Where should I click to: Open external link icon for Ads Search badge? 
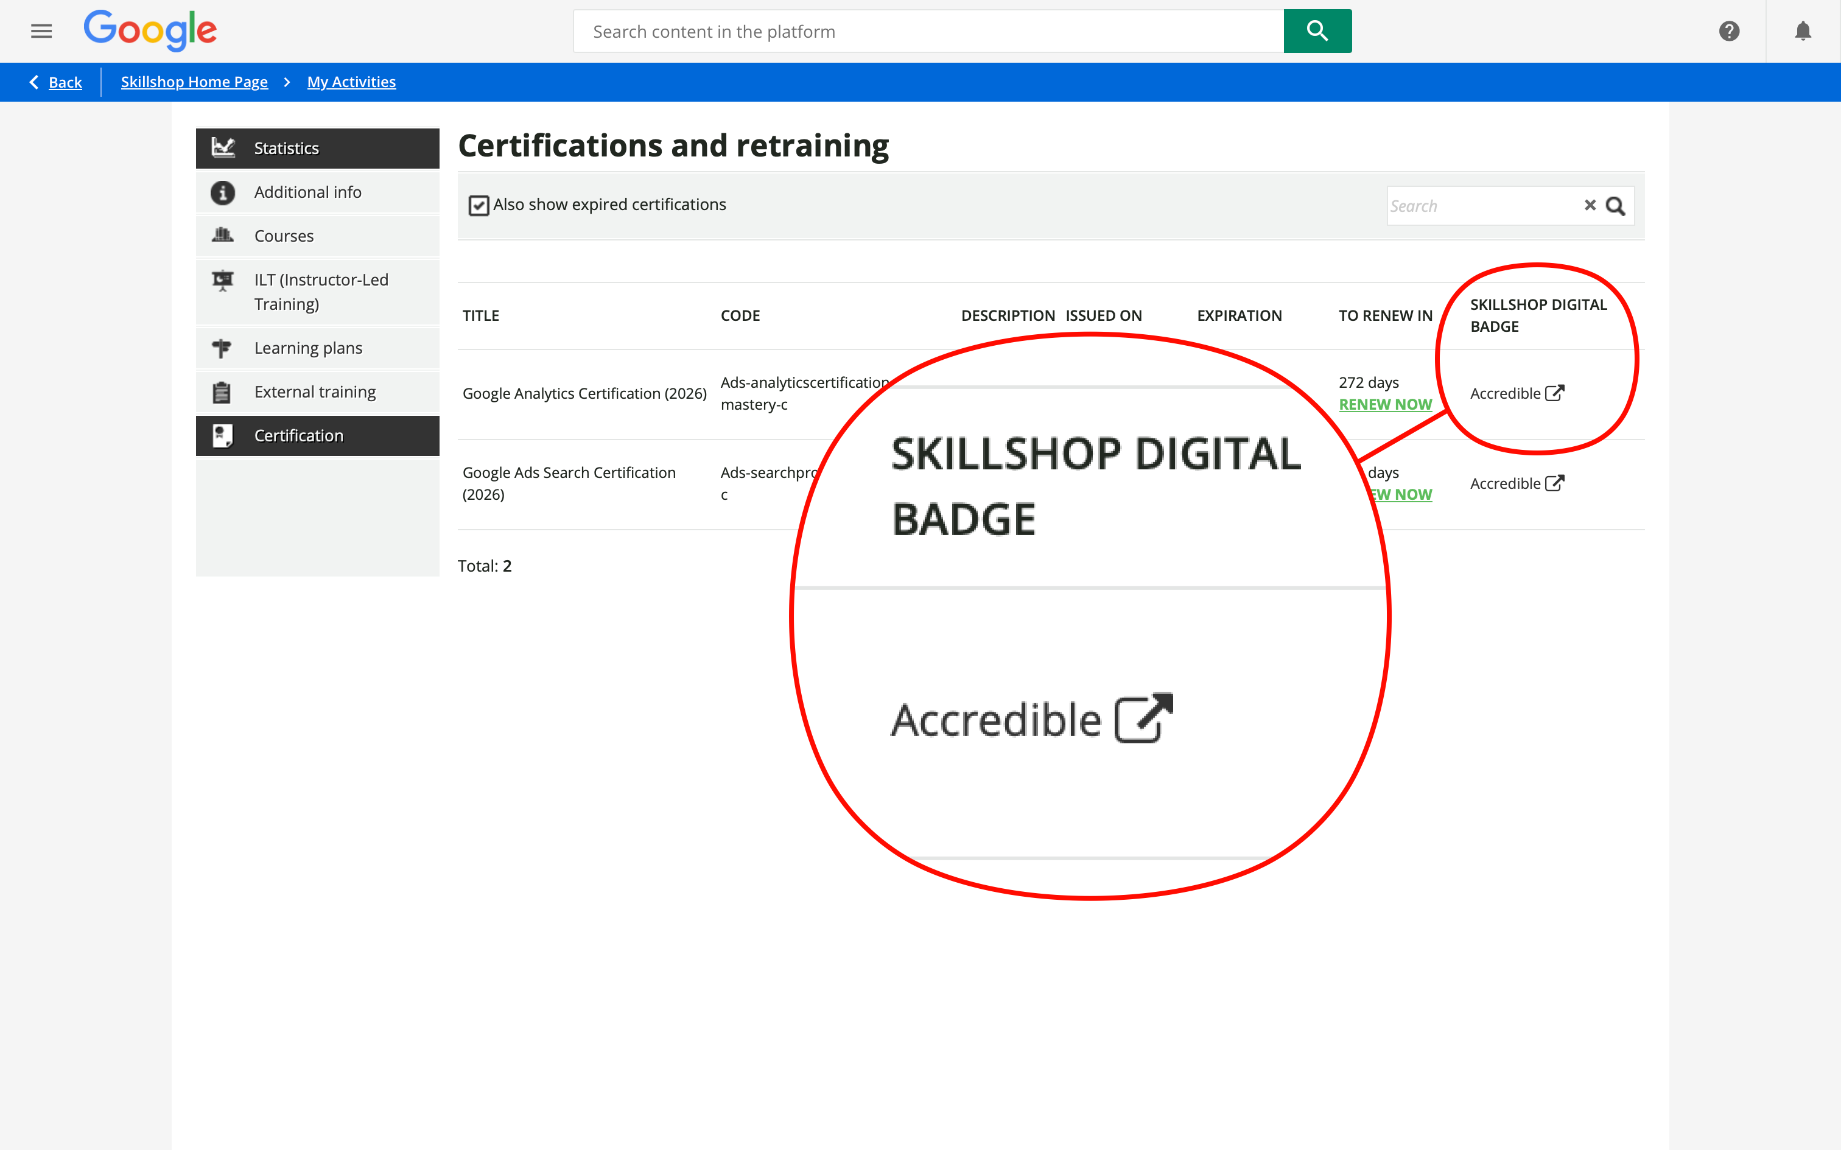1555,482
